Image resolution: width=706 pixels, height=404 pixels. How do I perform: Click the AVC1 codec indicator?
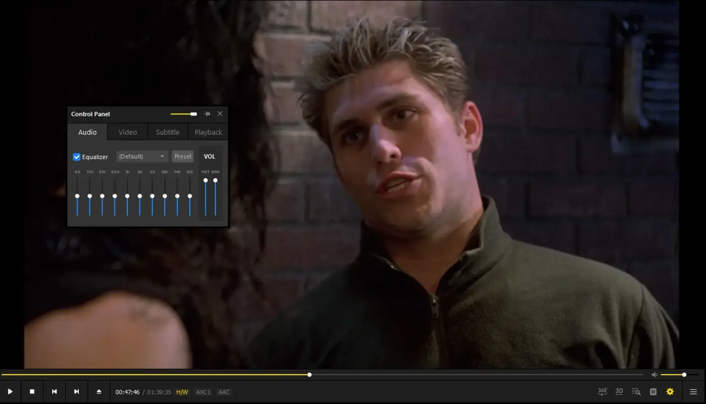click(x=203, y=391)
